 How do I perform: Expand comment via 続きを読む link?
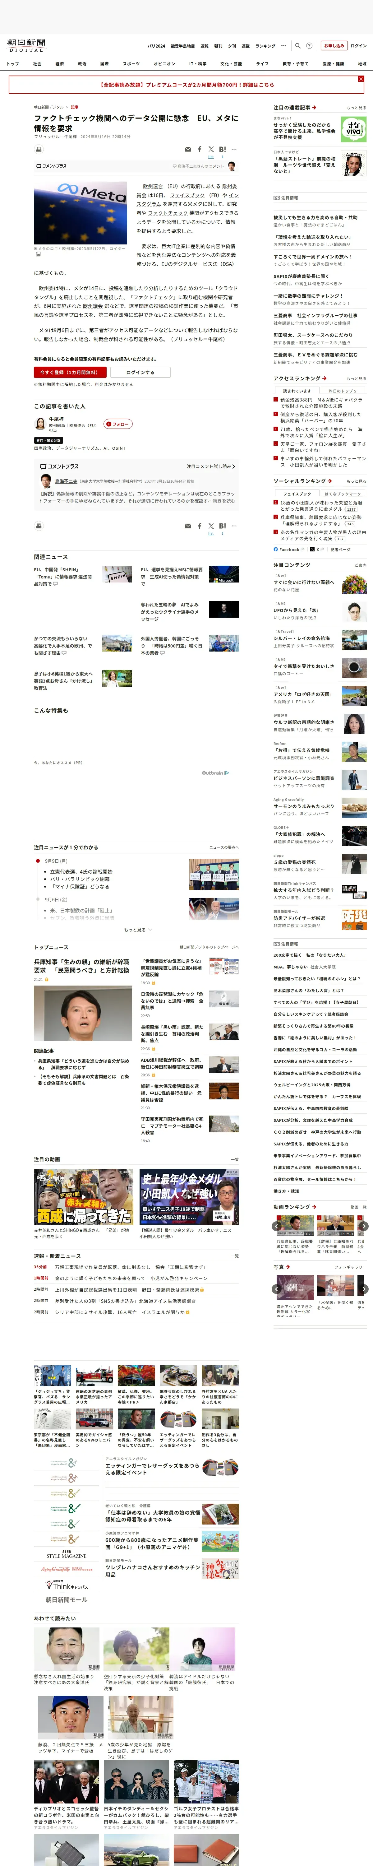click(222, 500)
